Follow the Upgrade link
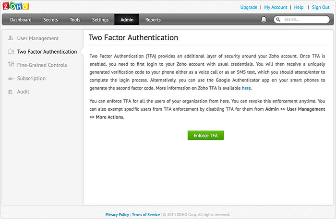Image resolution: width=336 pixels, height=220 pixels. 249,7
